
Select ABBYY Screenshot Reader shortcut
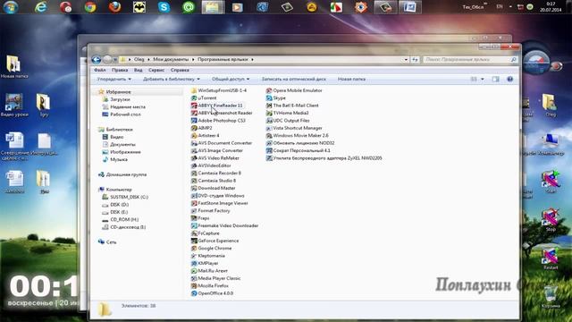click(x=222, y=113)
